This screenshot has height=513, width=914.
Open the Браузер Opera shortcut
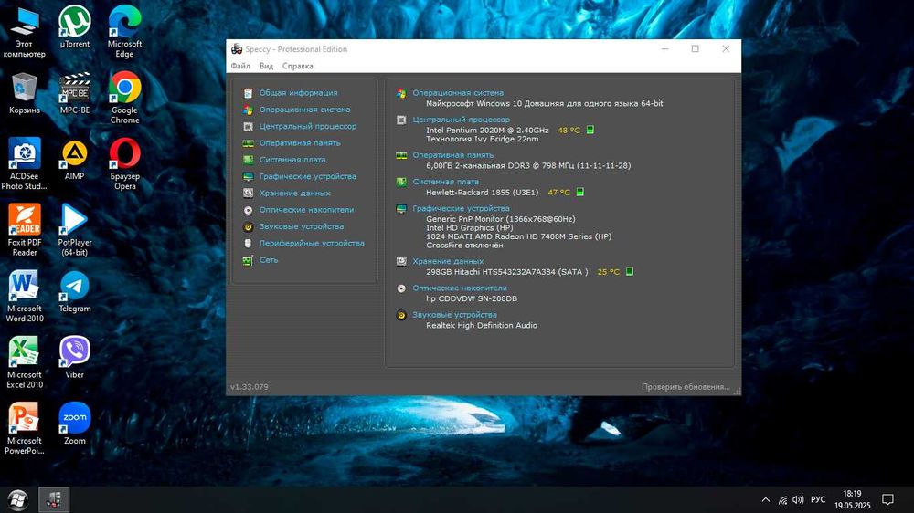pos(124,165)
